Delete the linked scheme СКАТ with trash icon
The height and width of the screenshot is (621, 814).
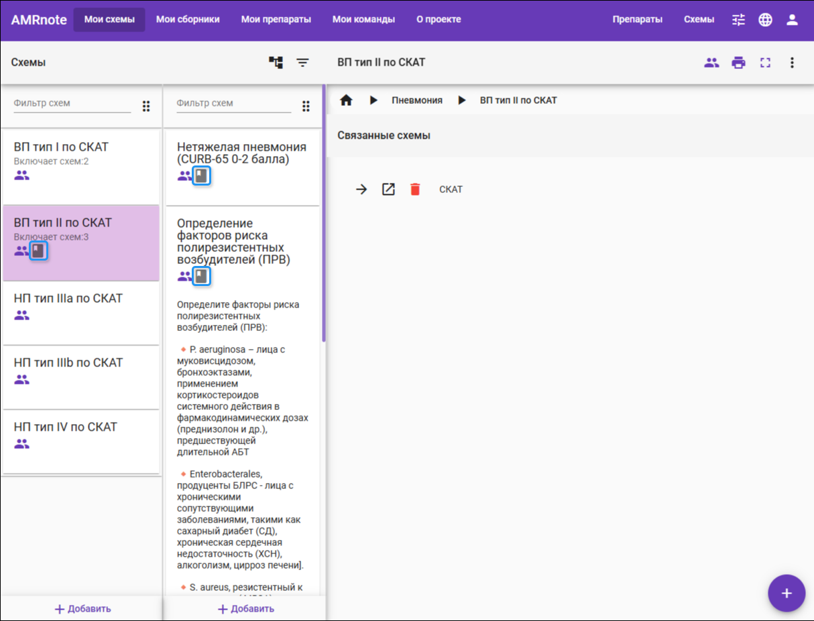415,190
